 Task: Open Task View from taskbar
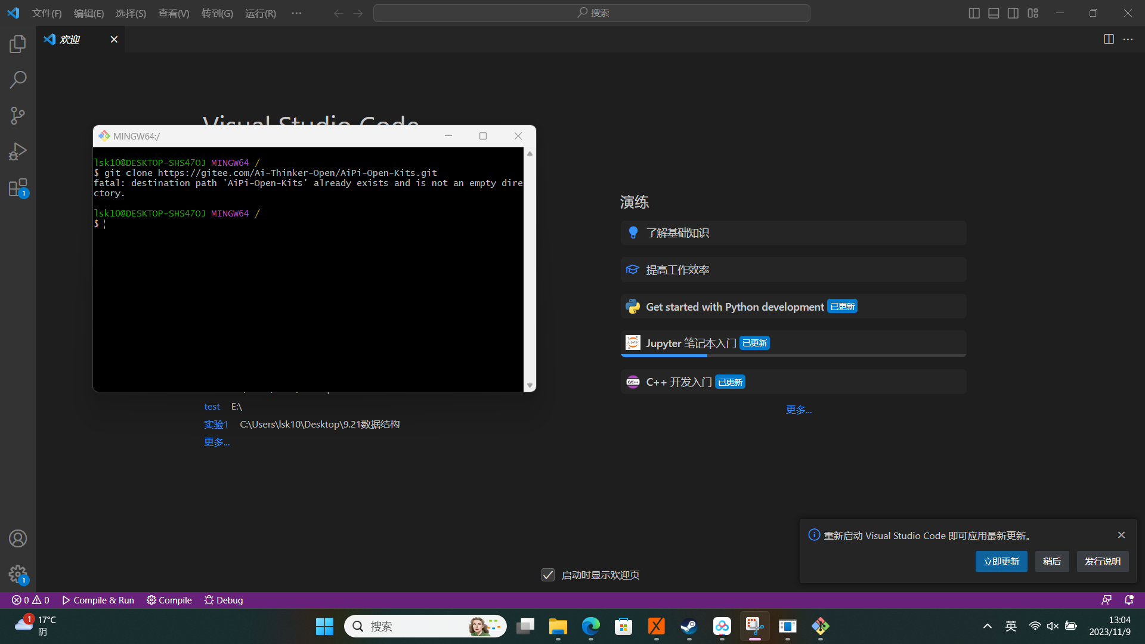point(525,626)
